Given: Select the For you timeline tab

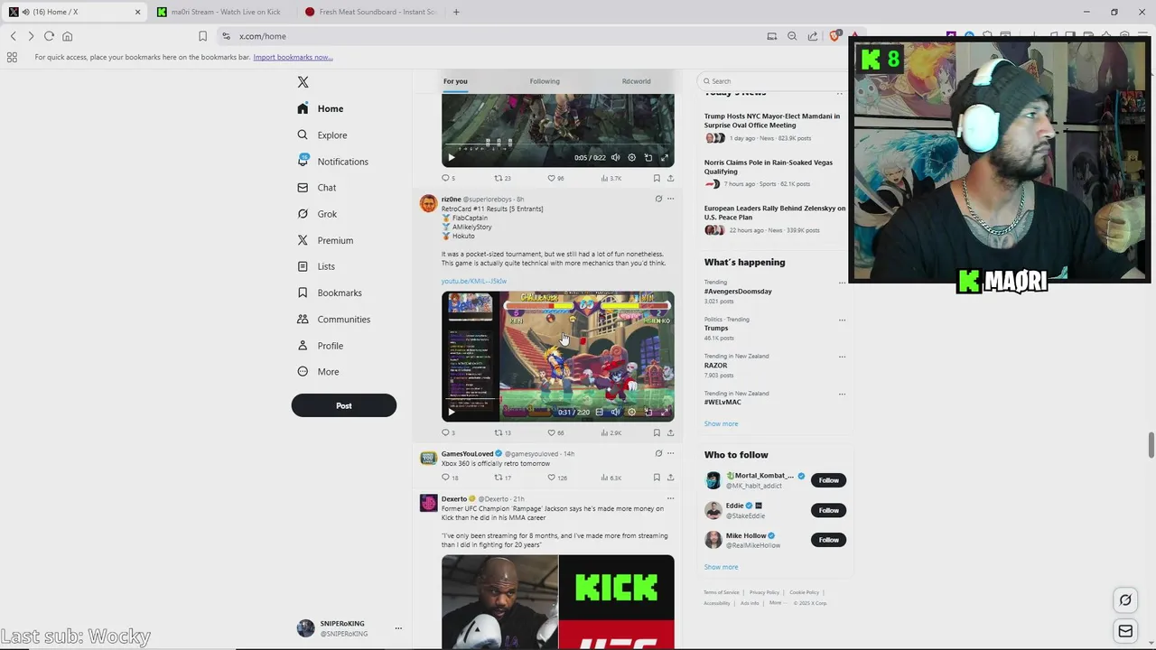Looking at the screenshot, I should pyautogui.click(x=455, y=81).
